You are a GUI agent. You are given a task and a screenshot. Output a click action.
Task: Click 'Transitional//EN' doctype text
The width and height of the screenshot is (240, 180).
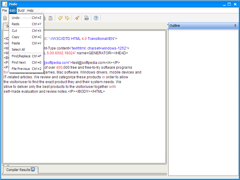[x=101, y=39]
